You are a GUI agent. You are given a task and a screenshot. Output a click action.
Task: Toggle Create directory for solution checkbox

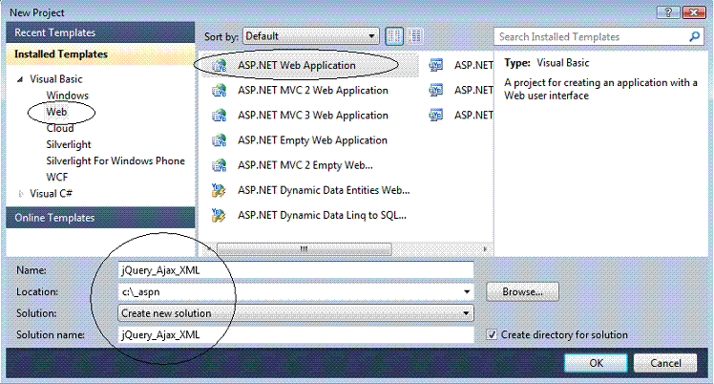(x=492, y=334)
